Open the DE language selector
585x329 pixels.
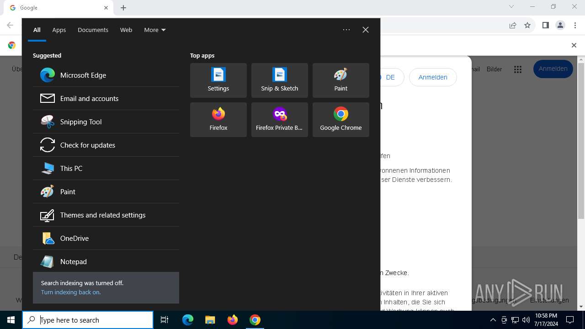click(x=390, y=77)
